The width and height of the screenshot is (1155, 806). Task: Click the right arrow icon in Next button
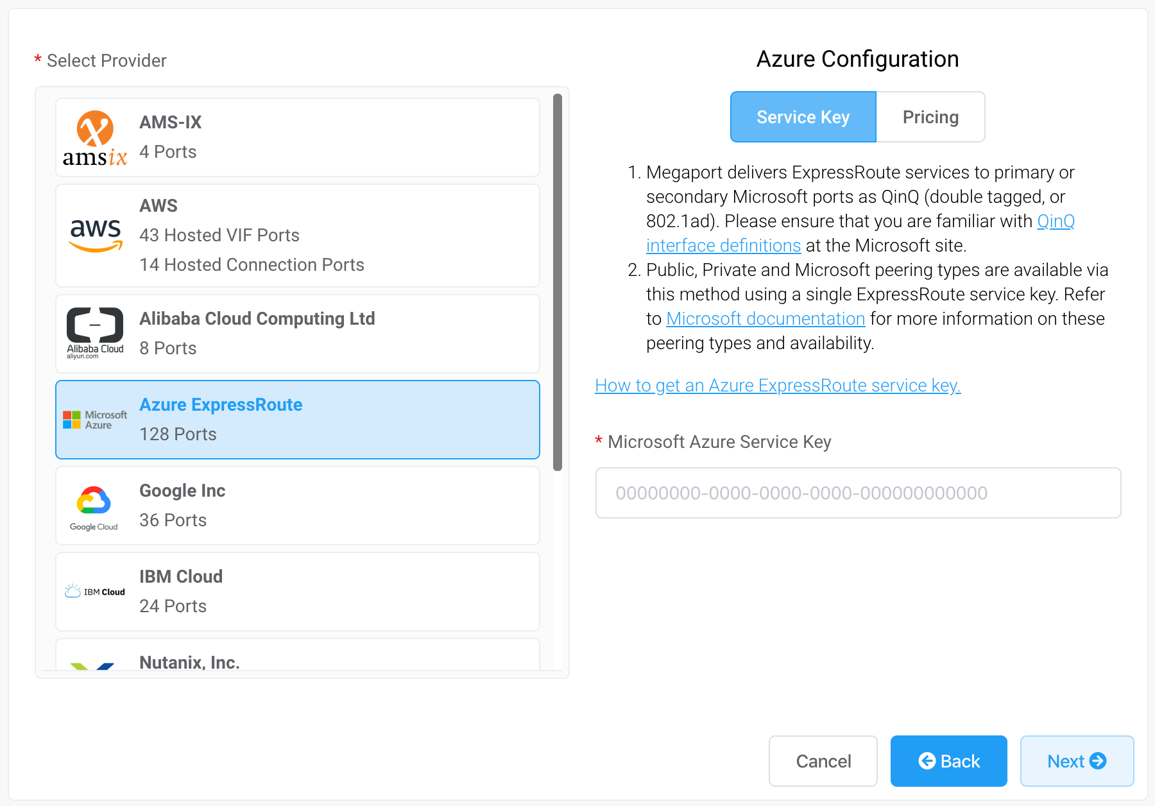1098,760
